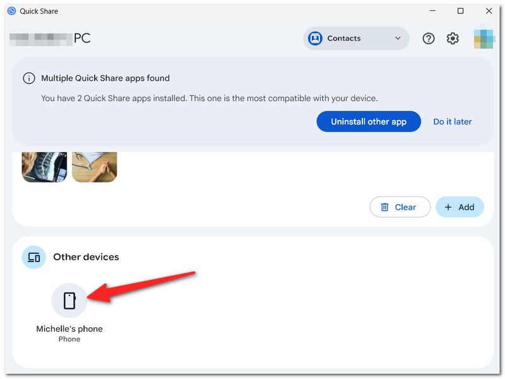Click the "Multiple Quick Share apps found" heading
The height and width of the screenshot is (379, 505).
[105, 78]
